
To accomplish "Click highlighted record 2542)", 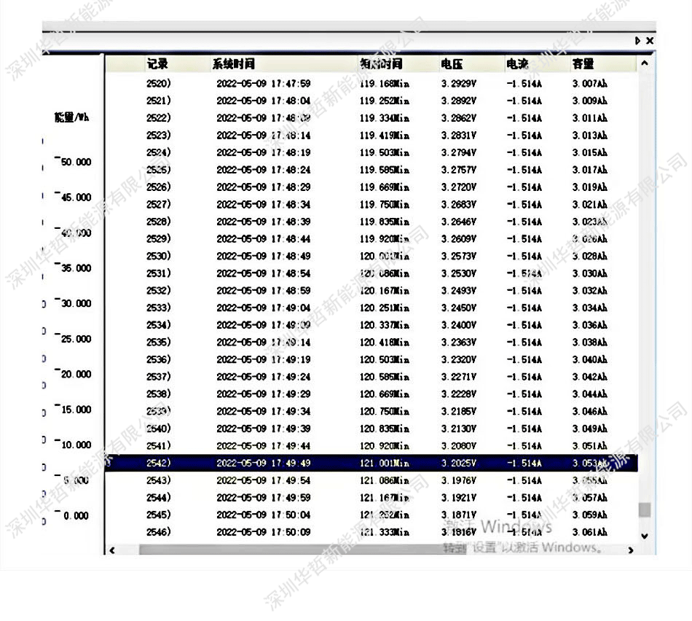I will point(371,463).
